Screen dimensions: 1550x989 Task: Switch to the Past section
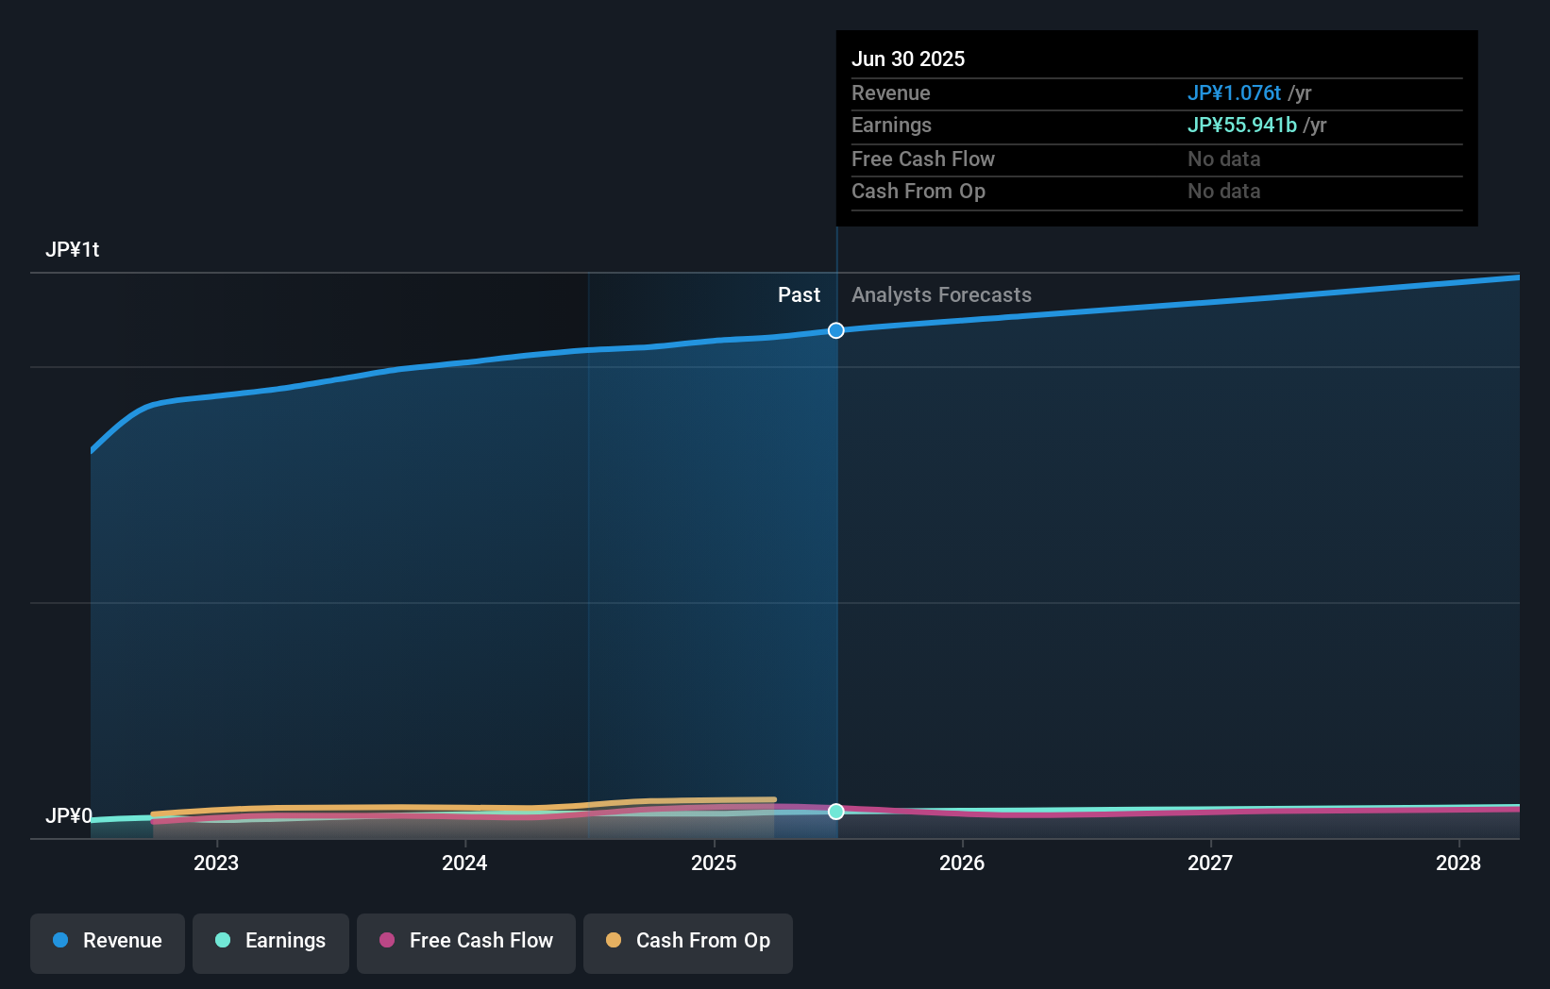(x=800, y=294)
